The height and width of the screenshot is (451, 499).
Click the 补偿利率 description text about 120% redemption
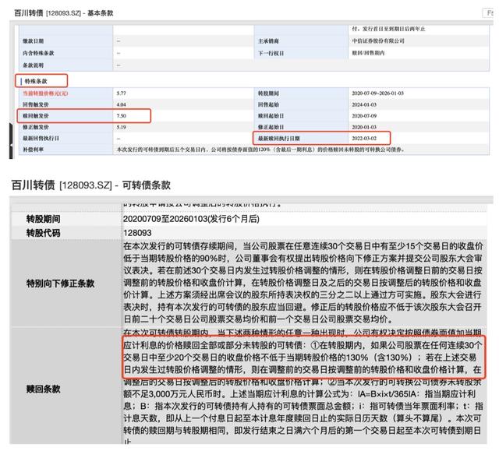pos(260,150)
